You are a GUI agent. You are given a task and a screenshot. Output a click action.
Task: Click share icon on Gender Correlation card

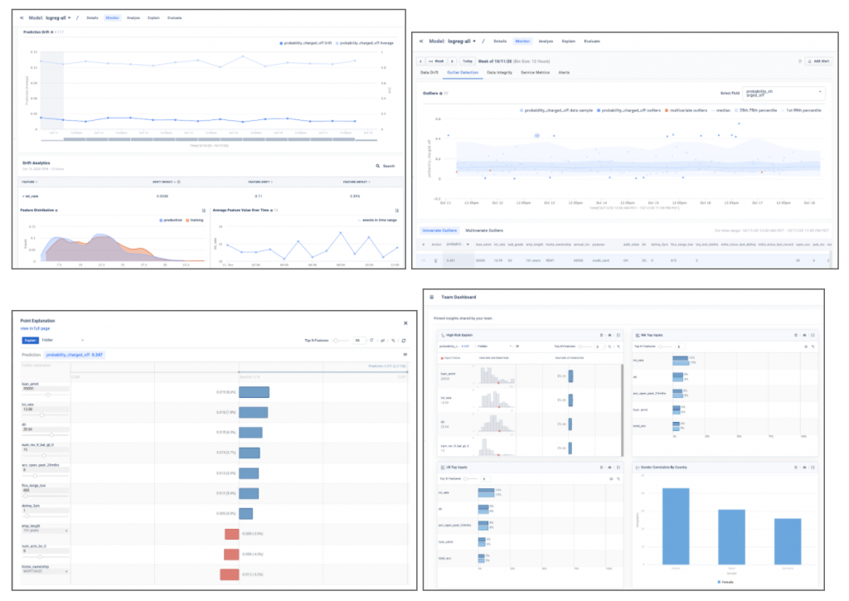pos(804,468)
